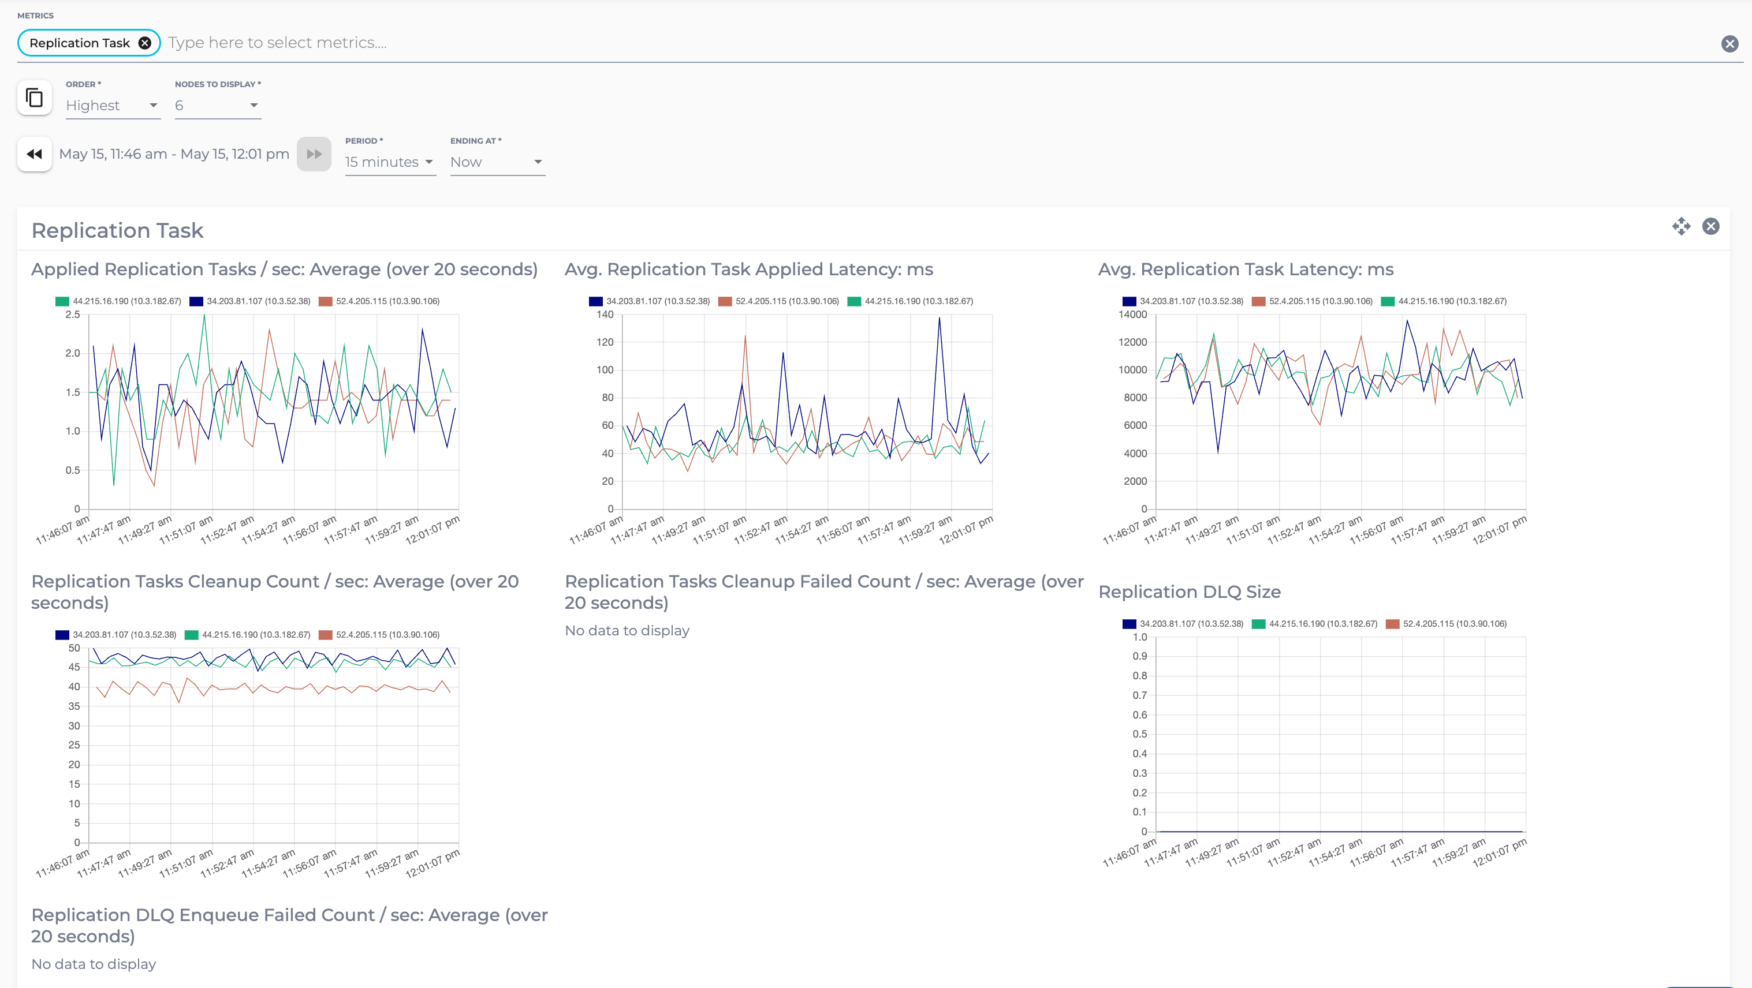Toggle the 44.215.16.190 series in the Applied Replication Tasks legend
Image resolution: width=1752 pixels, height=988 pixels.
pyautogui.click(x=126, y=301)
